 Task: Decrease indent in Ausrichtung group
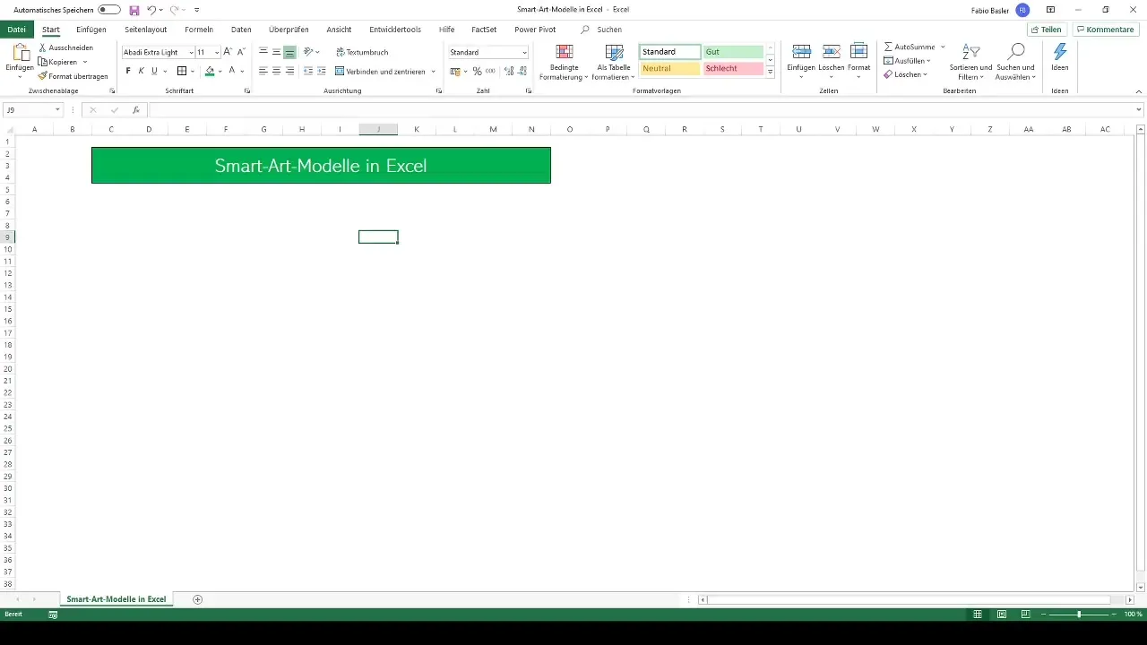click(308, 71)
